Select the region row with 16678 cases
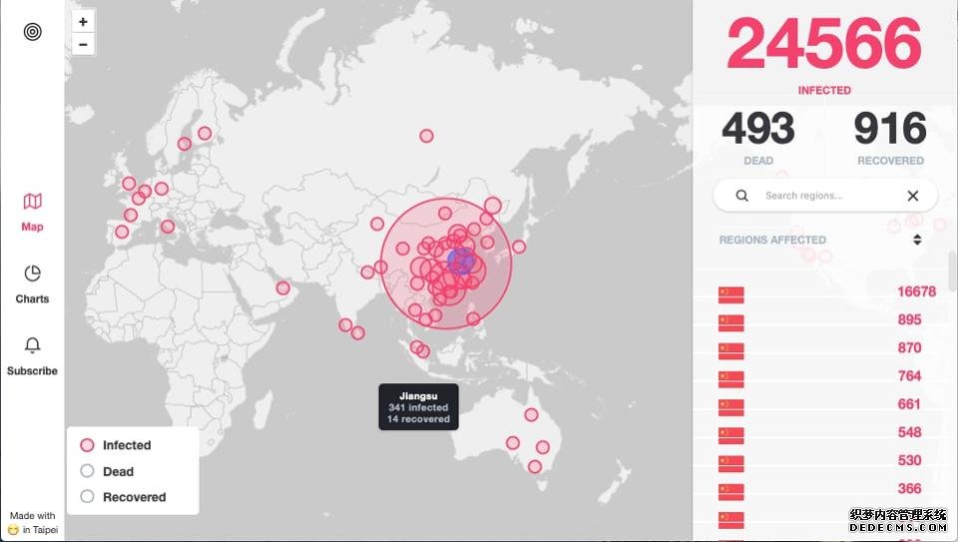The height and width of the screenshot is (542, 958). [826, 292]
